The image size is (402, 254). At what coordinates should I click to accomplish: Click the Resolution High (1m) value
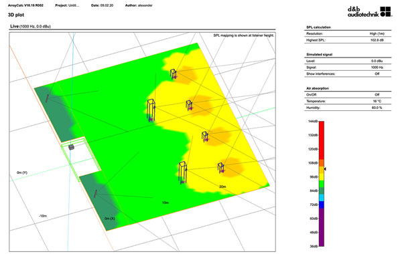pyautogui.click(x=377, y=33)
